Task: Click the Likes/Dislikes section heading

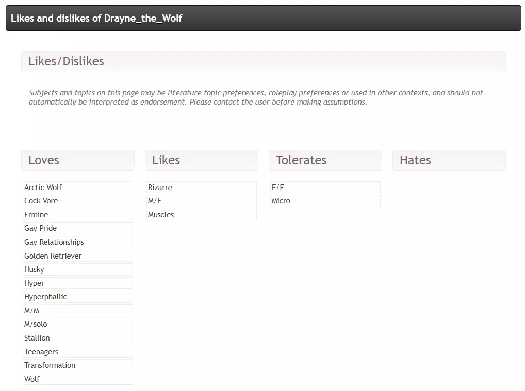Action: 263,61
